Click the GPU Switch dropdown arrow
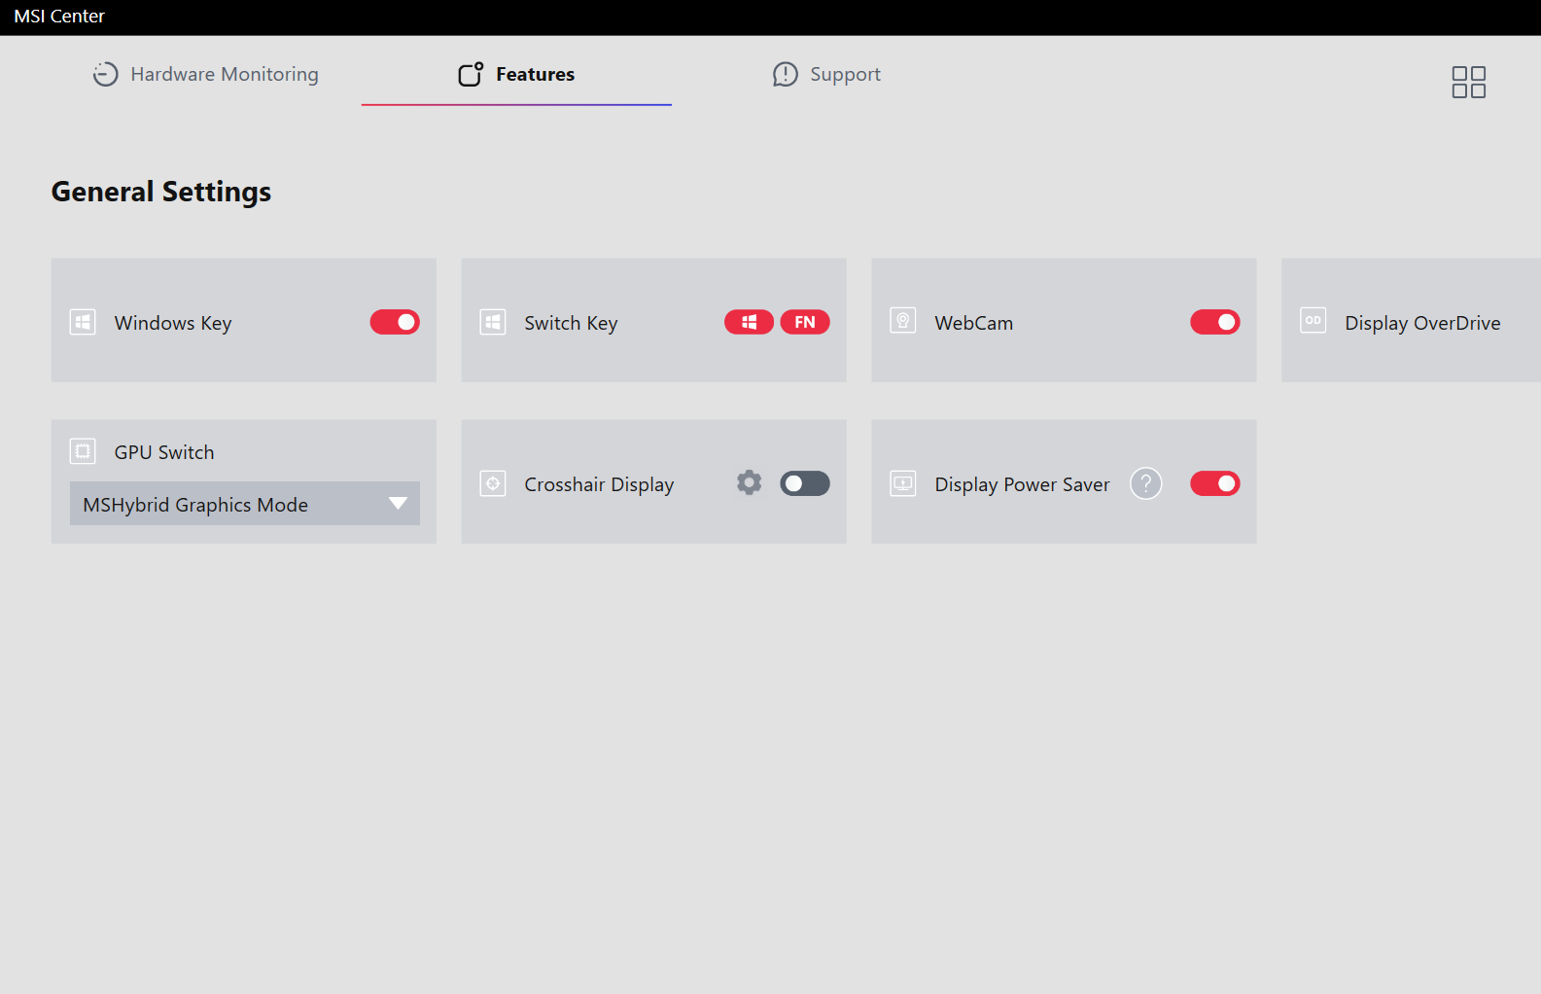 (398, 504)
